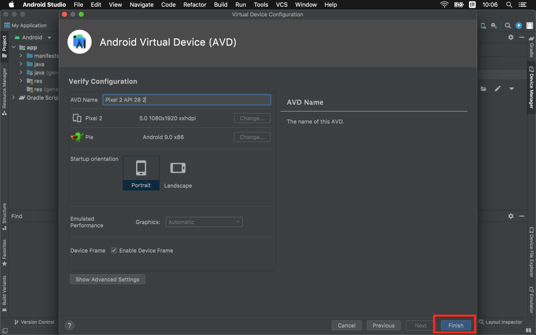Image resolution: width=536 pixels, height=335 pixels.
Task: Open the Structure side tab
Action: [x=4, y=217]
